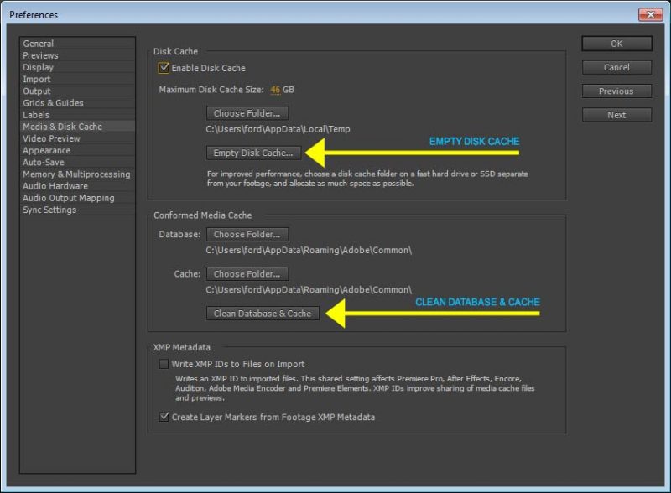671x493 pixels.
Task: Go to the Previous preferences page
Action: point(616,91)
